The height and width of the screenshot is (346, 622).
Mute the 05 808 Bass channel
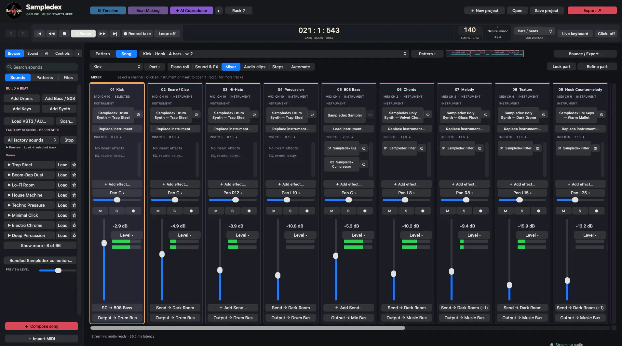pos(332,211)
